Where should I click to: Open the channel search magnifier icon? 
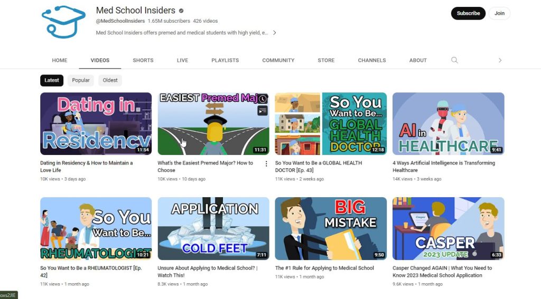[x=454, y=60]
